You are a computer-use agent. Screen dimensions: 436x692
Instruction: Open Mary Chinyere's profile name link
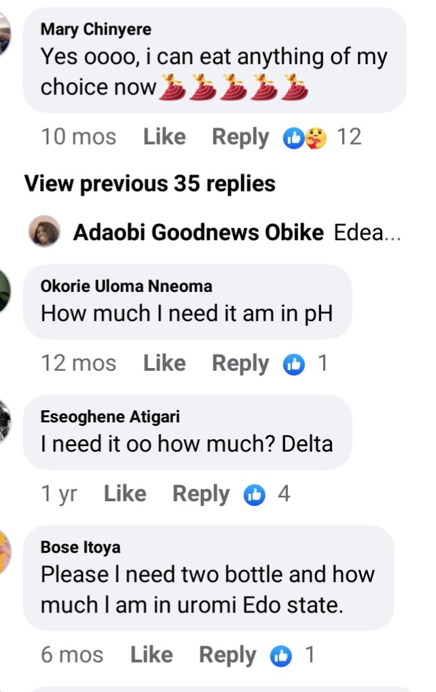click(96, 29)
